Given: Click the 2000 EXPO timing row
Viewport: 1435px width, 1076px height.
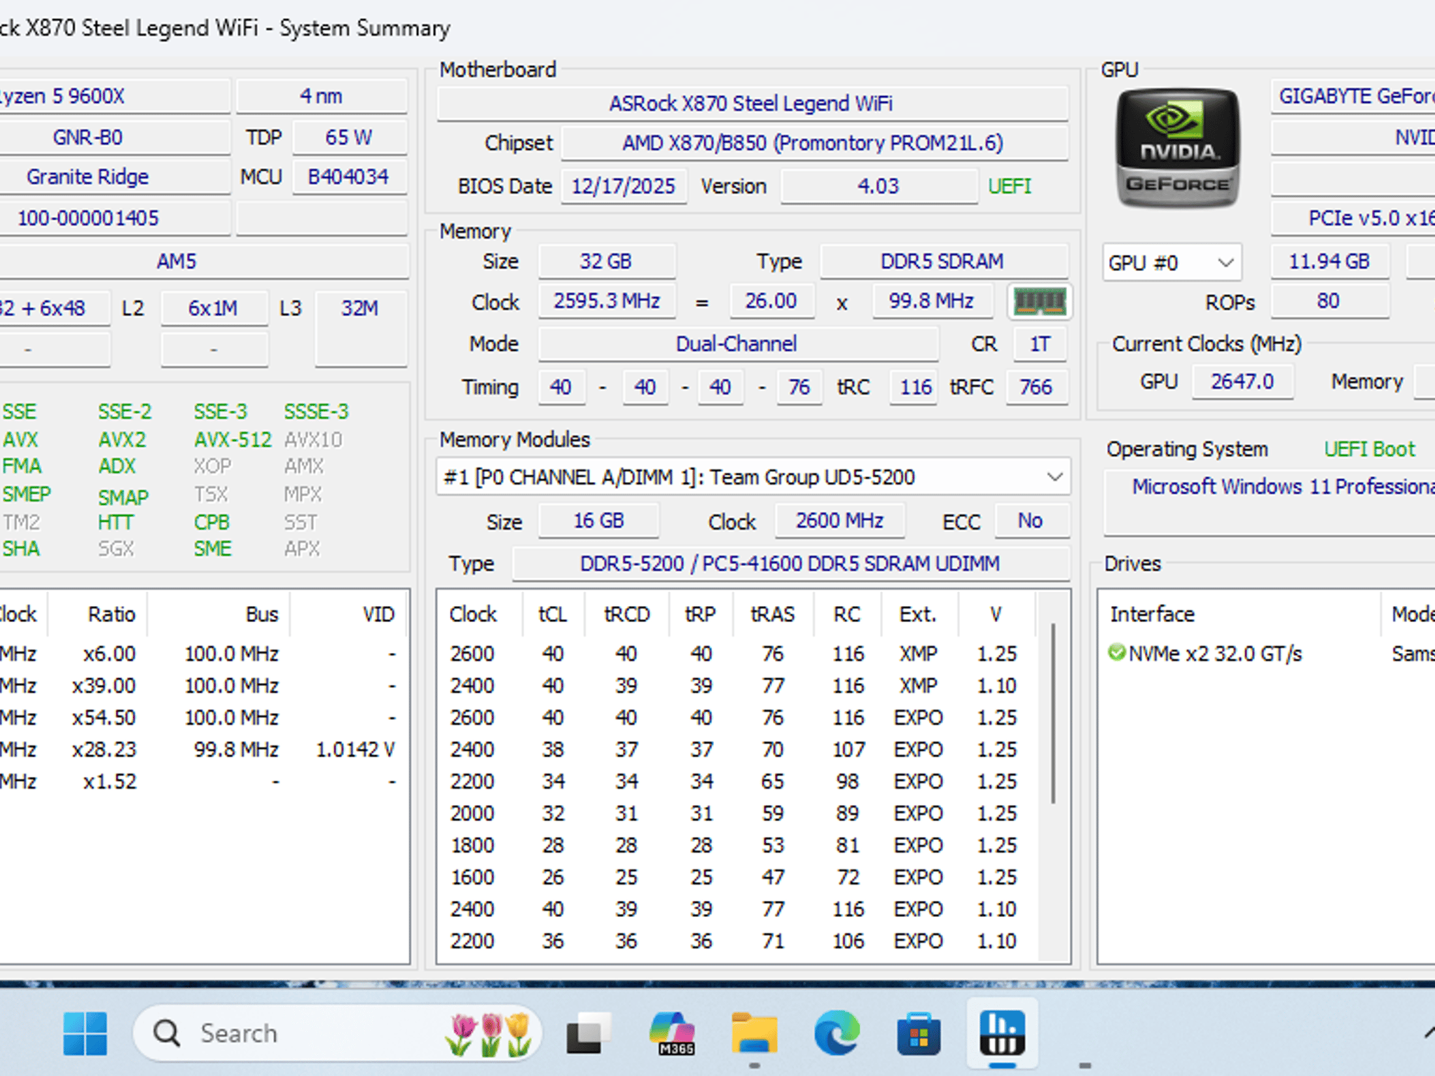Looking at the screenshot, I should click(737, 813).
